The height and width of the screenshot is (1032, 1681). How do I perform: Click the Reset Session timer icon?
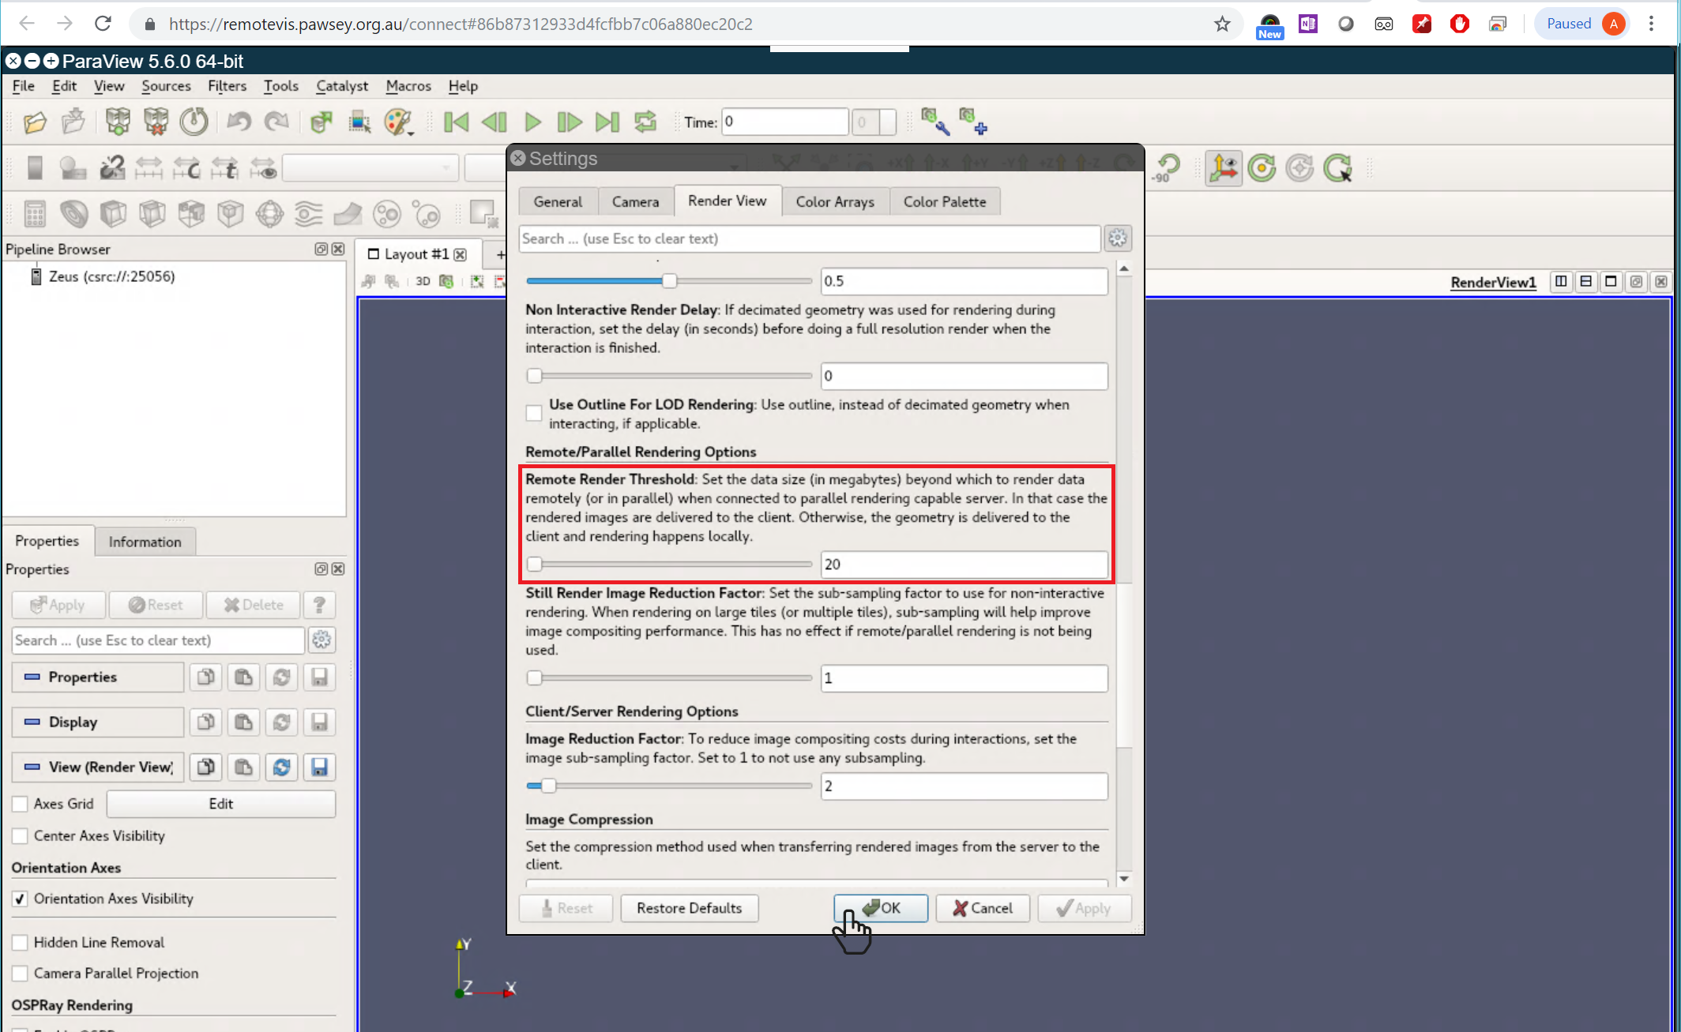(194, 122)
